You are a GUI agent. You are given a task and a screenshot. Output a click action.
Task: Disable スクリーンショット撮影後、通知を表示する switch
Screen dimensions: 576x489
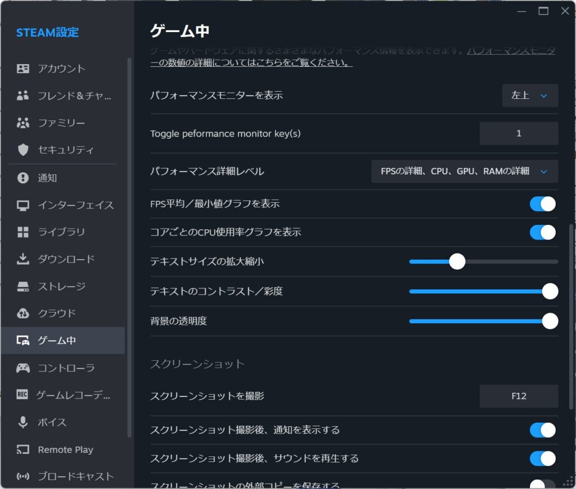click(x=543, y=430)
